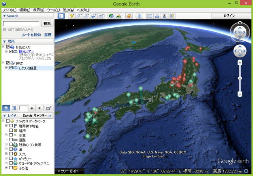Select the Add Polygon tool

pyautogui.click(x=79, y=16)
